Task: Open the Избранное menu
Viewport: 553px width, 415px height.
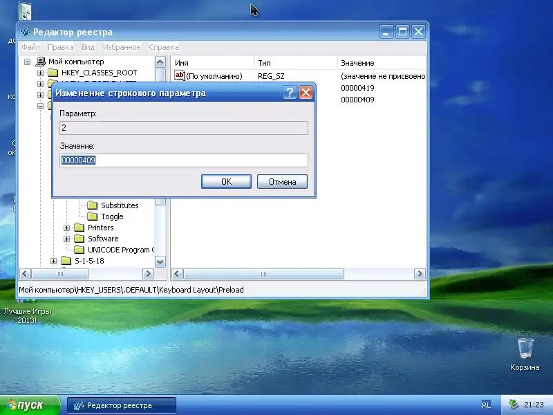Action: pos(122,47)
